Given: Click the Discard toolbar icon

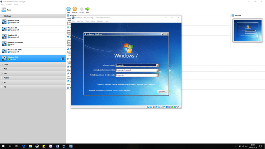Looking at the screenshot, I should [x=81, y=9].
